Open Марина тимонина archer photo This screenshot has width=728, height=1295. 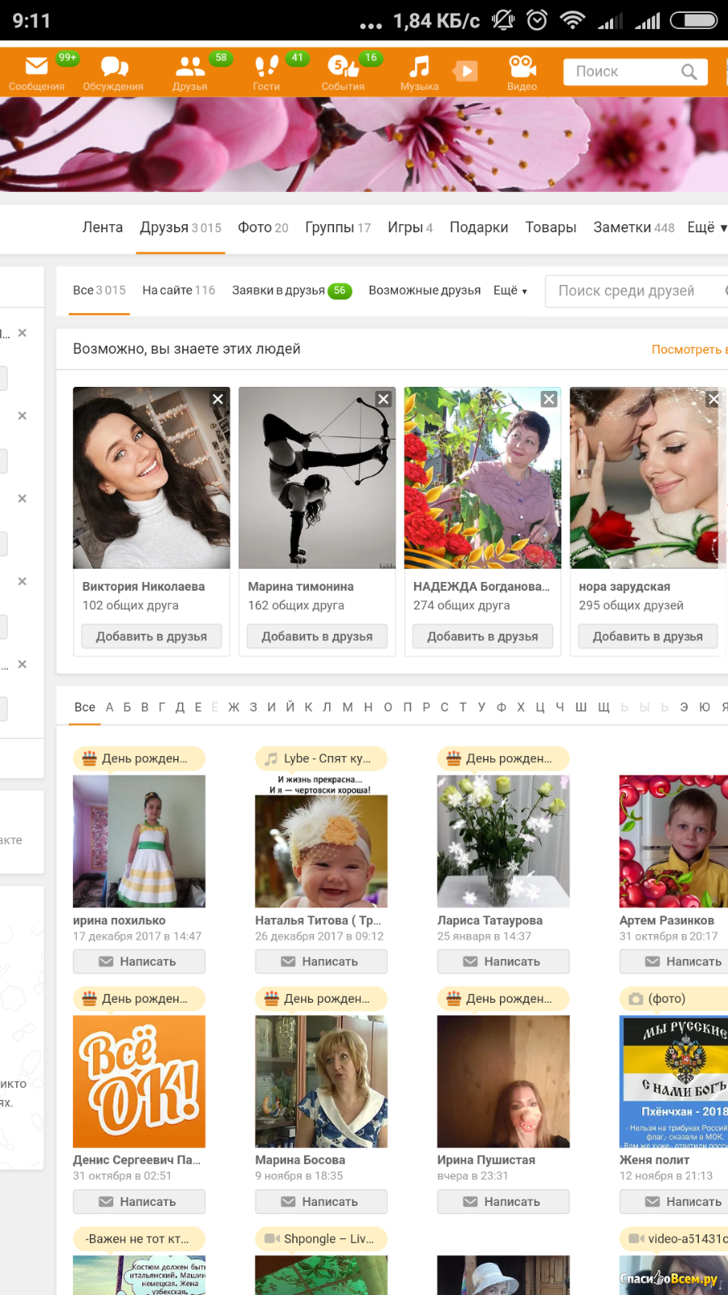point(317,478)
